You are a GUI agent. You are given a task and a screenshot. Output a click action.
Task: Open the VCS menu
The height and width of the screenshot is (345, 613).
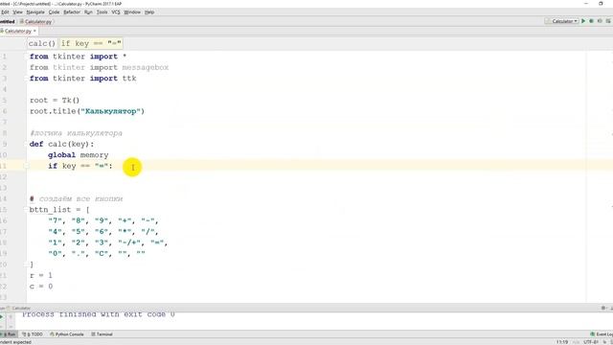tap(116, 12)
